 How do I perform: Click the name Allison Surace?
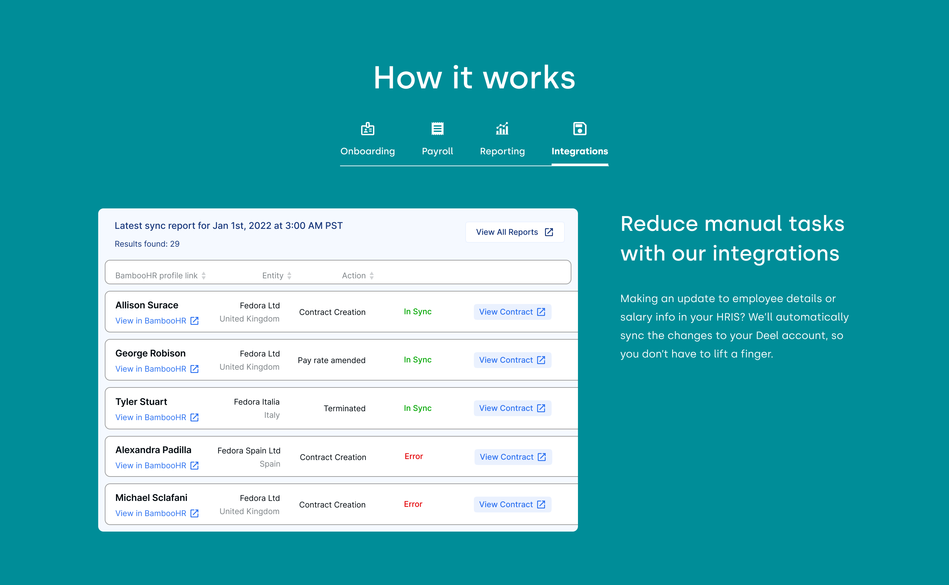(147, 305)
